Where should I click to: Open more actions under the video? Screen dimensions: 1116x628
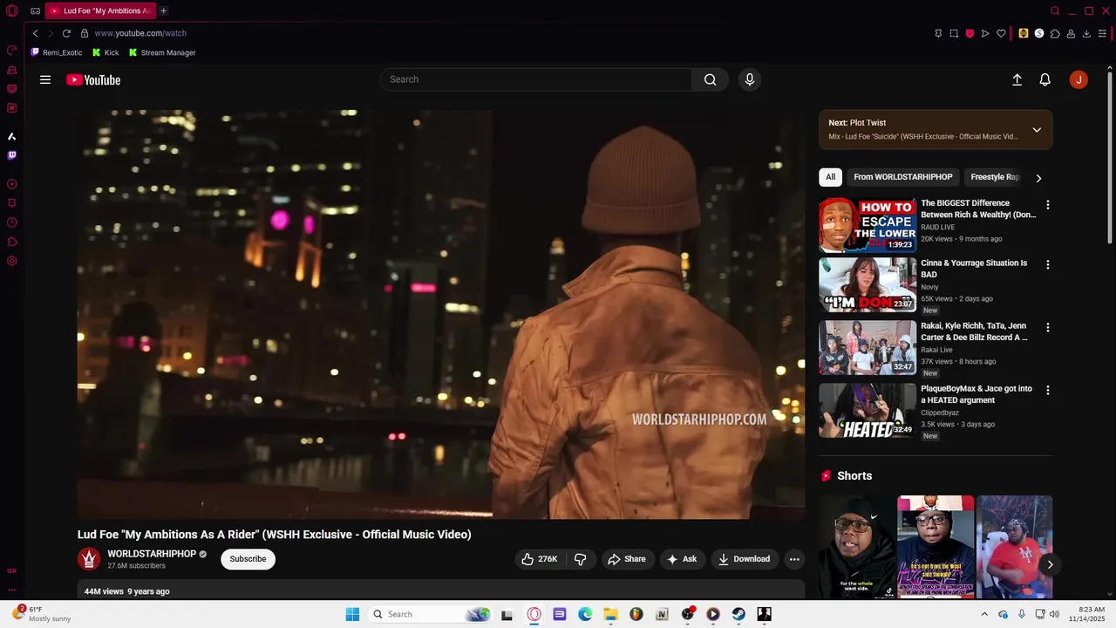793,559
